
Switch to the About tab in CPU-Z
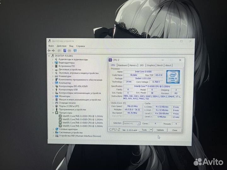[x=168, y=65]
